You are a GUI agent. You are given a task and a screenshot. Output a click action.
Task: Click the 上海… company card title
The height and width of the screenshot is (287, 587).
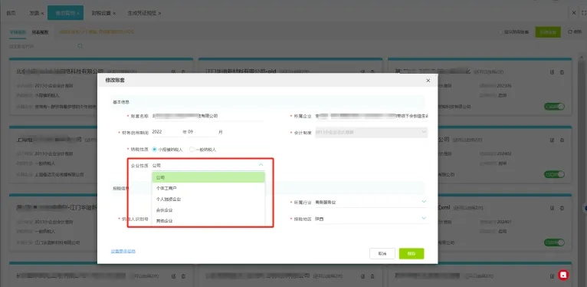(49, 140)
